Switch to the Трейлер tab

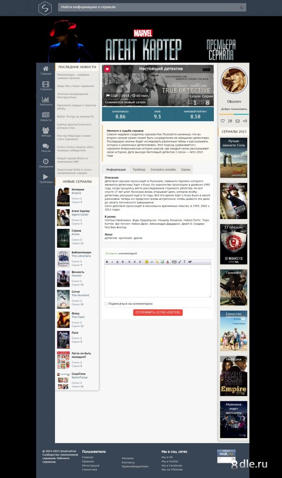coord(139,169)
